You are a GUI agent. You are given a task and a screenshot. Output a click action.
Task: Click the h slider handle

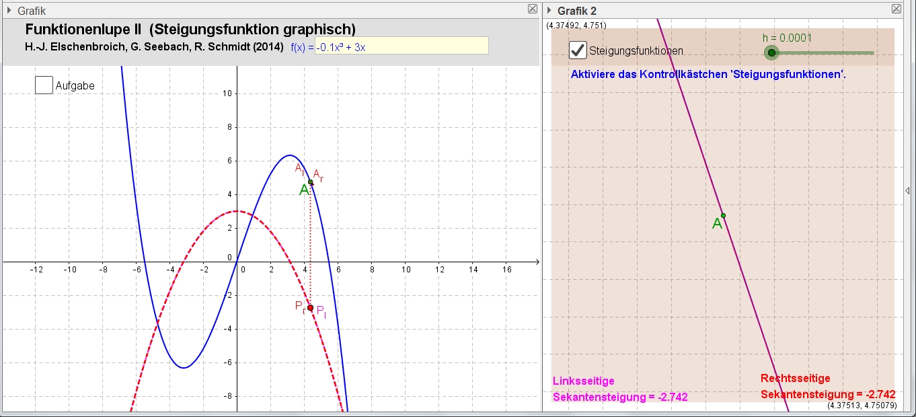[771, 52]
